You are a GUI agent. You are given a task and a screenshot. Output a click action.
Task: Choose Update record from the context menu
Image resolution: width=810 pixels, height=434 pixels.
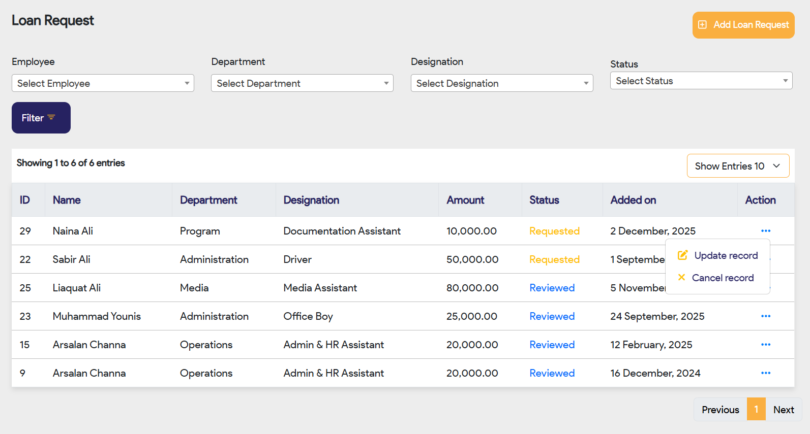coord(726,255)
